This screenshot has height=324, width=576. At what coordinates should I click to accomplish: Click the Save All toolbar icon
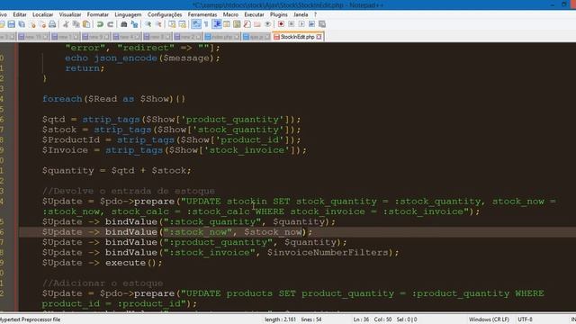pyautogui.click(x=22, y=24)
